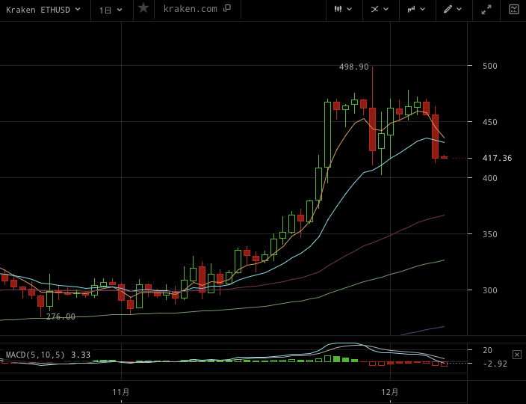Click the MACD(5,10,5) label
Image resolution: width=526 pixels, height=404 pixels.
coord(35,355)
